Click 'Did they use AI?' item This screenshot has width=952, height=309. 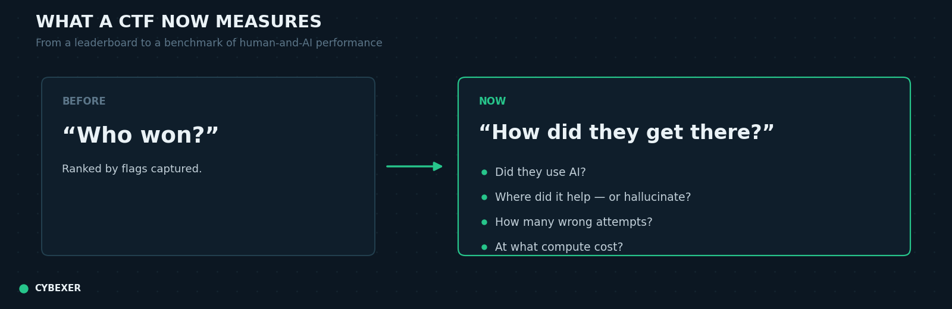pos(540,172)
